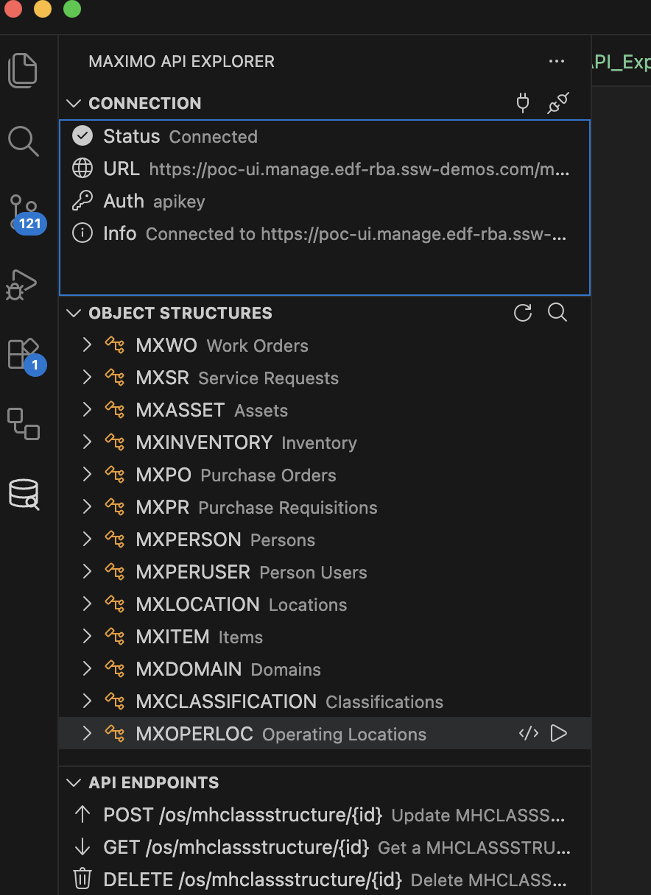Click the Status checkmark icon
This screenshot has width=651, height=895.
(82, 136)
